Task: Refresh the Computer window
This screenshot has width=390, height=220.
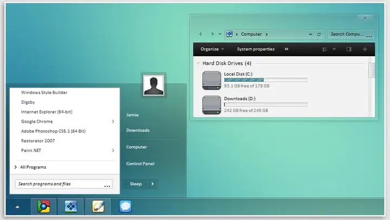Action: [x=319, y=34]
